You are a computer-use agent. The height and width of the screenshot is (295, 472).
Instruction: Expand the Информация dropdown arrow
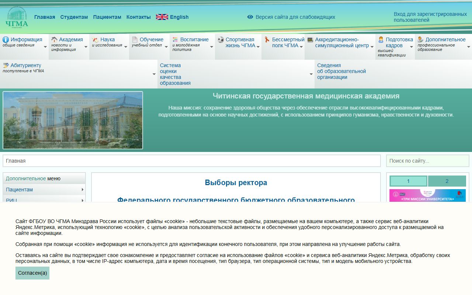click(45, 47)
